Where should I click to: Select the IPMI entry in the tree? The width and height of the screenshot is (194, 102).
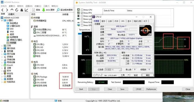pyautogui.click(x=10, y=32)
